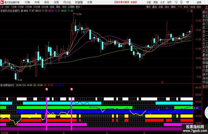Click the first red signal marker in indicator panel
The image size is (208, 134).
coord(46,89)
